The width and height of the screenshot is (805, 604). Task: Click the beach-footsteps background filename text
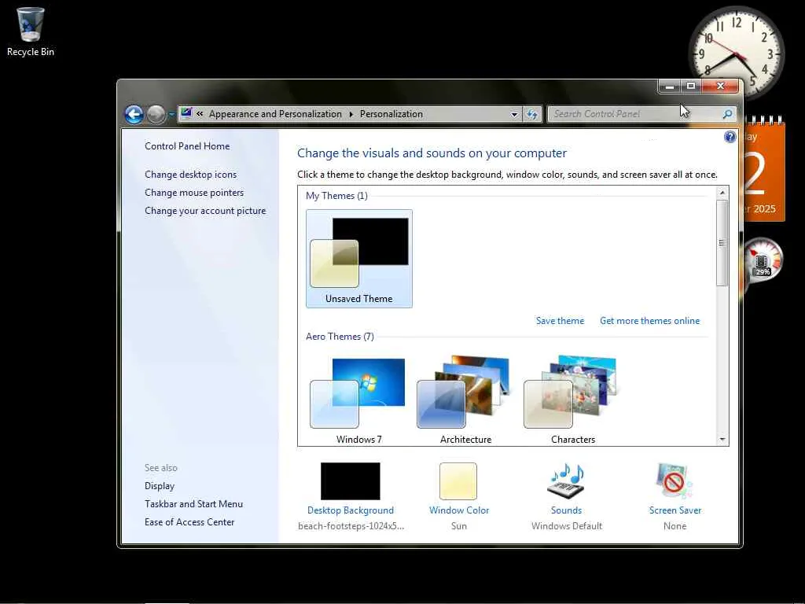point(351,526)
